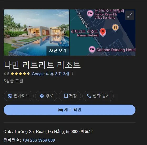Viewport: 147px width, 145px height.
Task: Open the three-dot options next to reviews
Action: point(72,73)
